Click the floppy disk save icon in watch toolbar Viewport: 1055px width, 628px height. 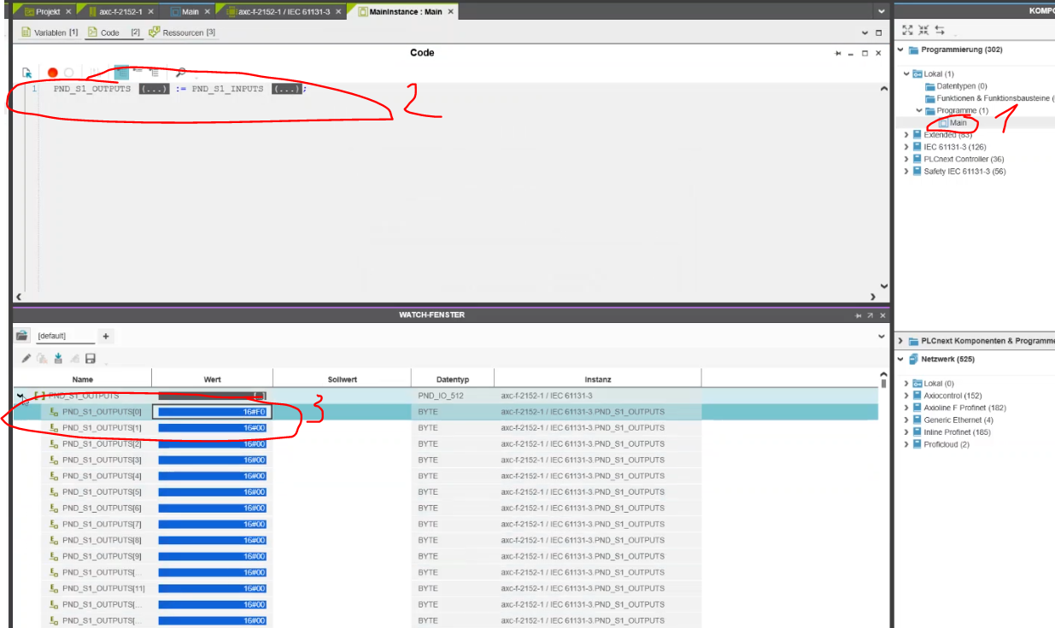coord(91,359)
